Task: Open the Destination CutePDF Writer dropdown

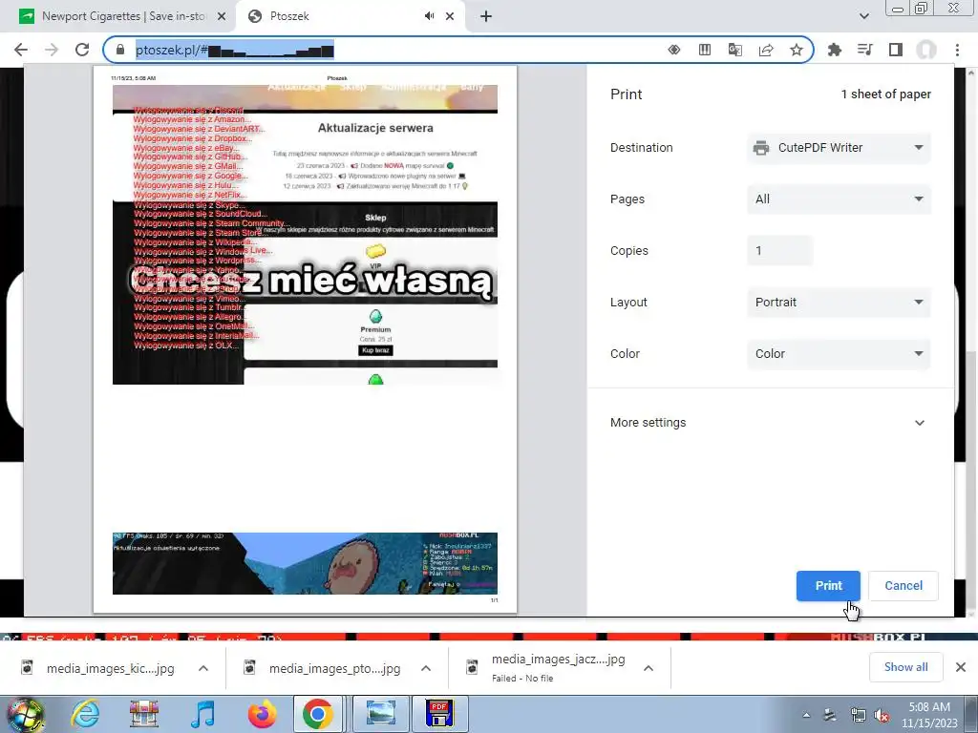Action: pyautogui.click(x=839, y=148)
